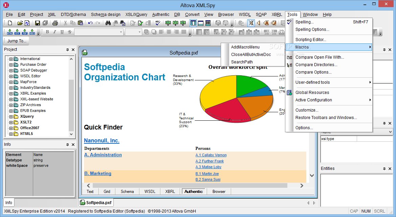The width and height of the screenshot is (396, 217).
Task: Click the document horizontal scrollbar thumb
Action: point(190,185)
